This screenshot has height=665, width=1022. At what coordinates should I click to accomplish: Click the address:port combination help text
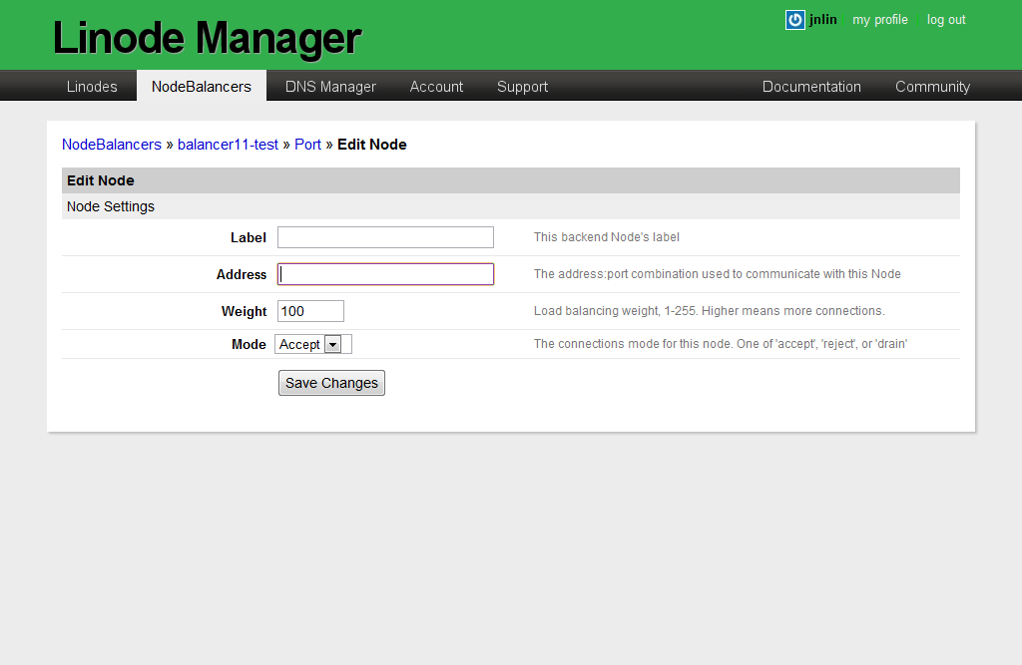717,274
